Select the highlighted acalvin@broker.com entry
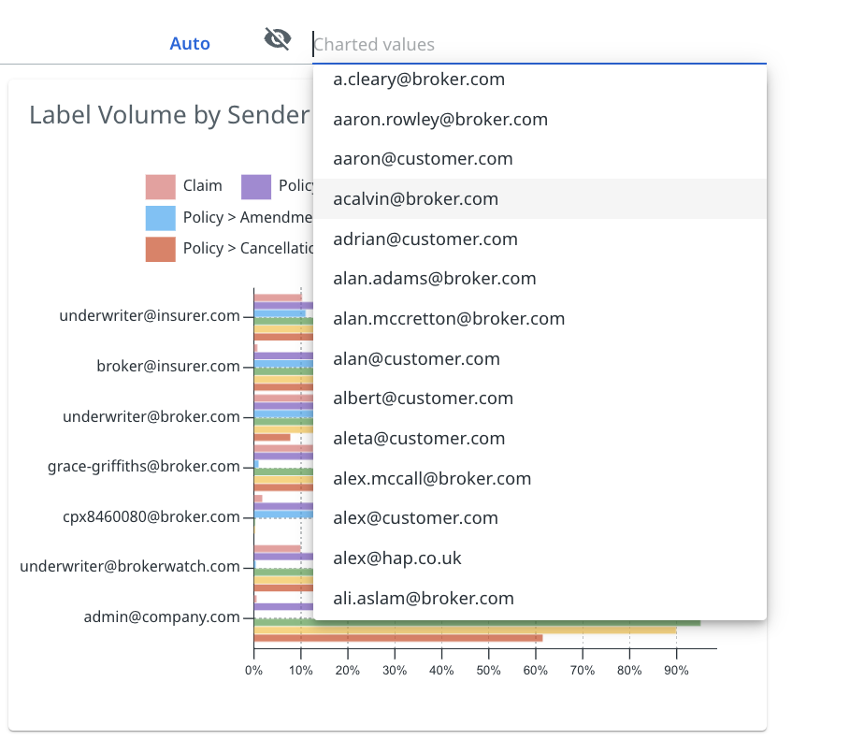 (415, 199)
